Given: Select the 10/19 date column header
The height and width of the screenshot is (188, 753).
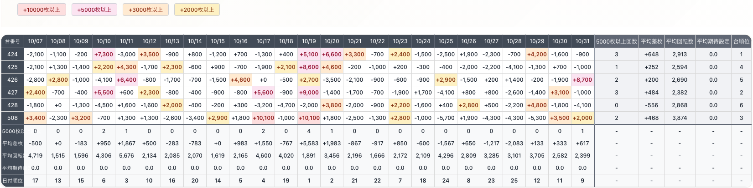Looking at the screenshot, I should point(309,41).
